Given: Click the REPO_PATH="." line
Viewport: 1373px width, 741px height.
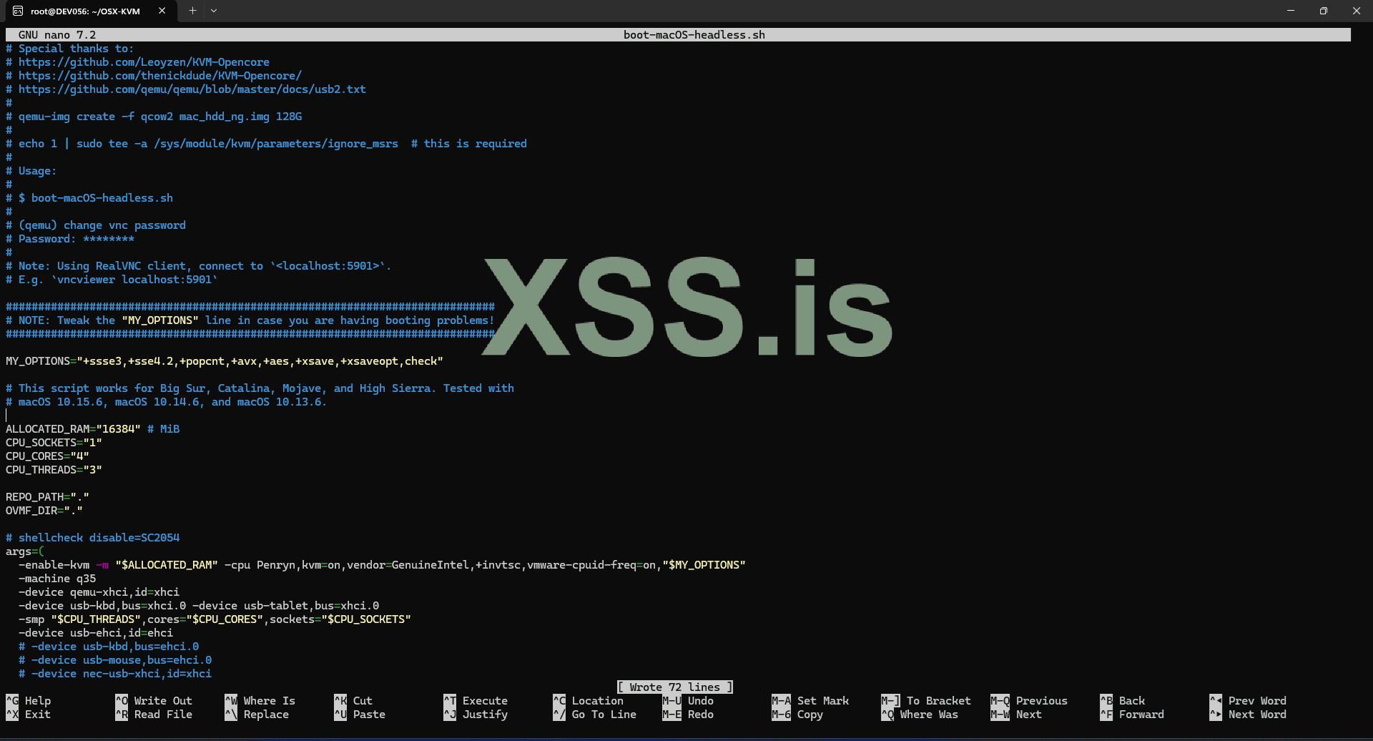Looking at the screenshot, I should coord(47,497).
